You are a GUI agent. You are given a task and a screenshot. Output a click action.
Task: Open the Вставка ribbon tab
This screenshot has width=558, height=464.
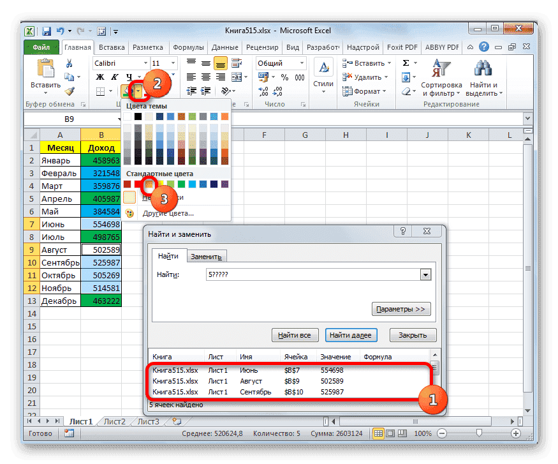point(112,47)
